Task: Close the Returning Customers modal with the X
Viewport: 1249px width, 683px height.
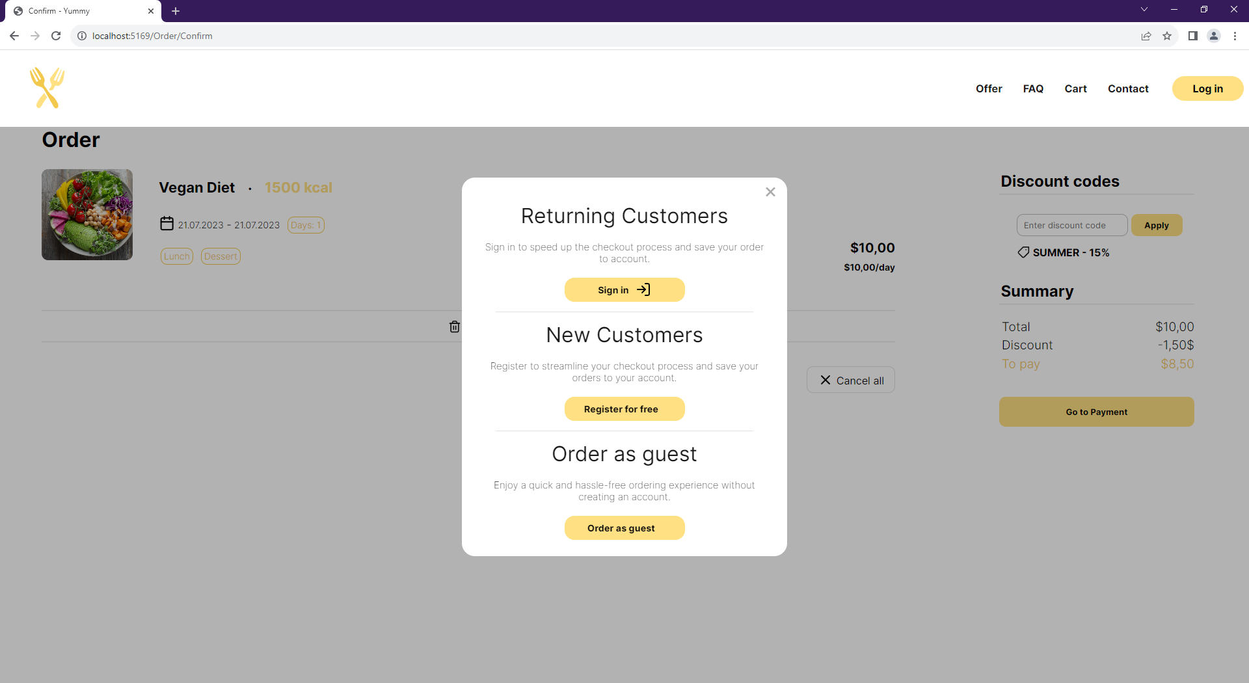Action: 770,191
